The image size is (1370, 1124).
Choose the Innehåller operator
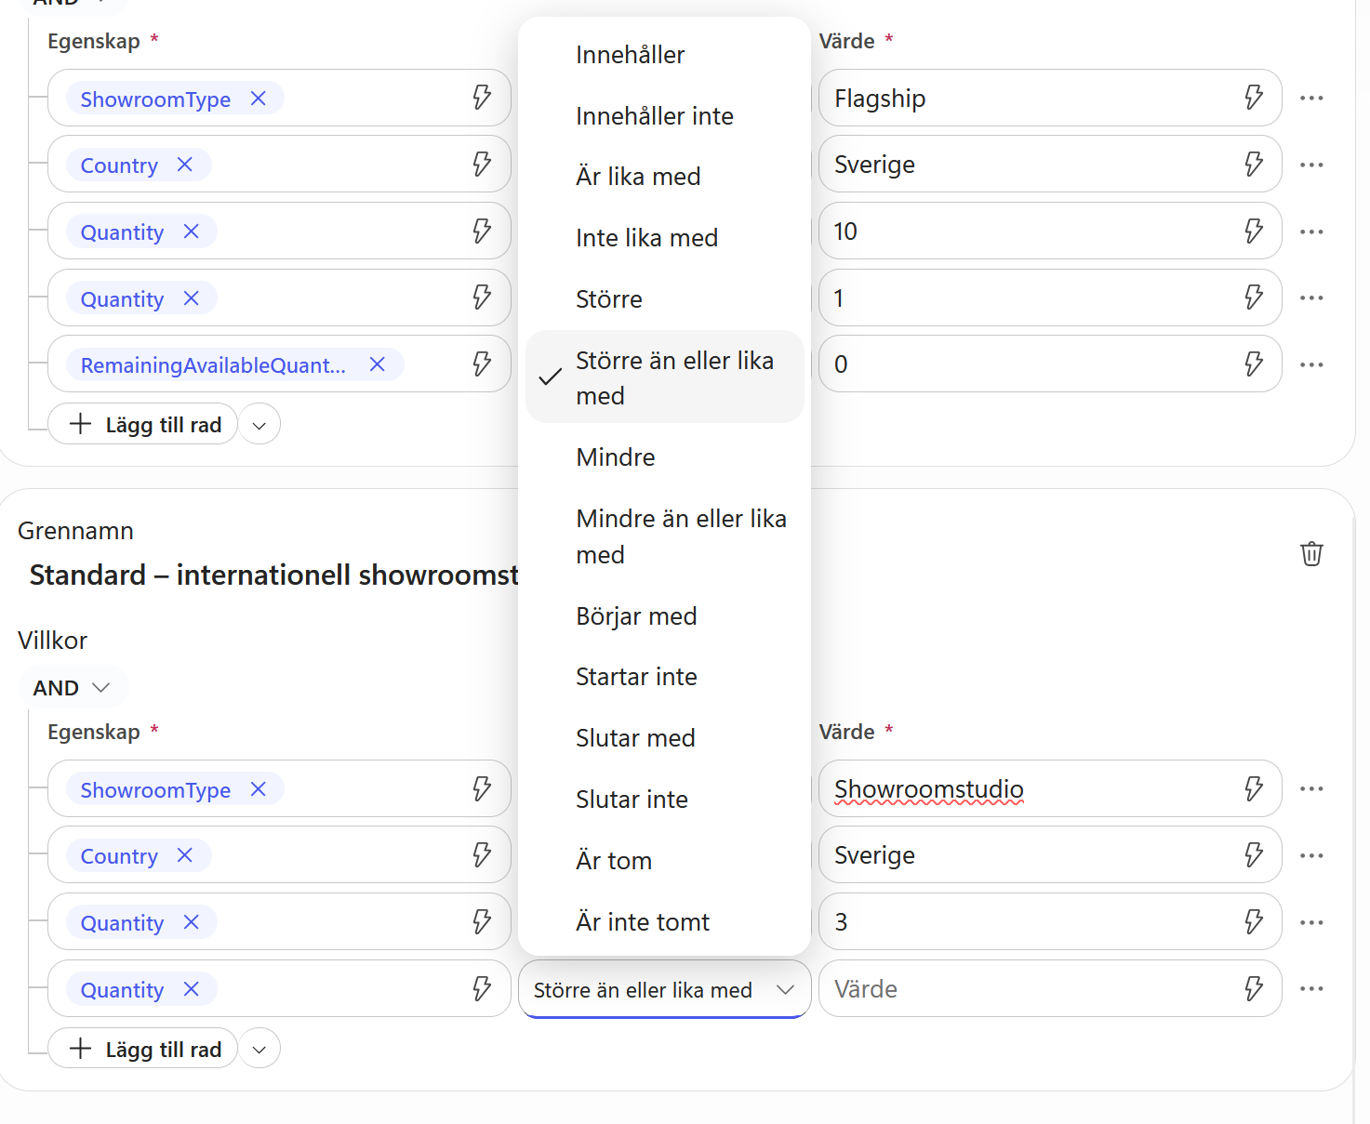click(x=665, y=55)
